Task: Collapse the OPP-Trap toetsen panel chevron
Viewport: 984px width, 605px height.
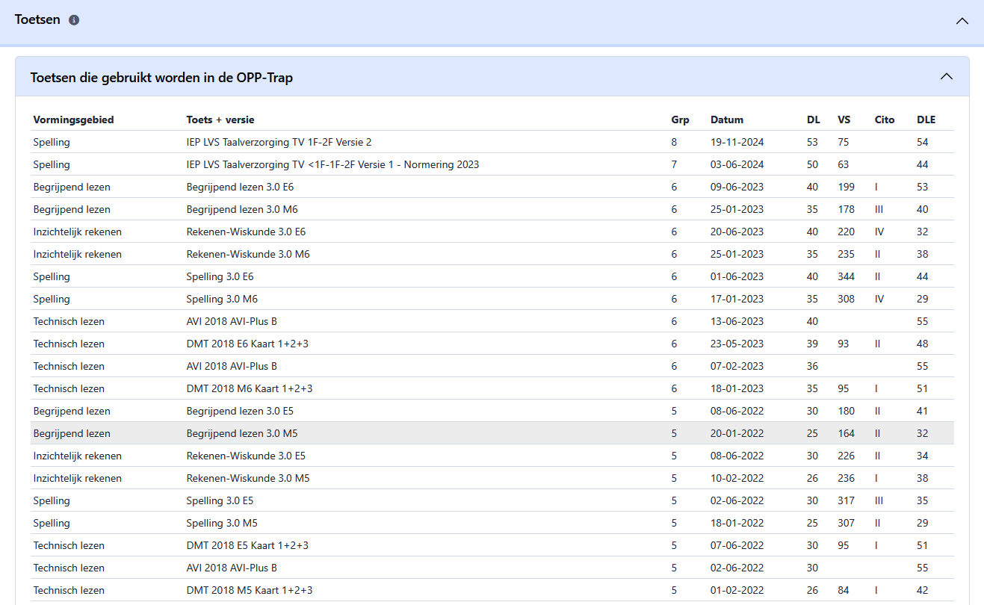Action: [947, 76]
